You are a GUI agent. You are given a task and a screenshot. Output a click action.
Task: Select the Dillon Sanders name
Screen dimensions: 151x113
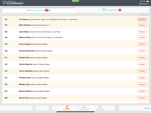pos(25,25)
